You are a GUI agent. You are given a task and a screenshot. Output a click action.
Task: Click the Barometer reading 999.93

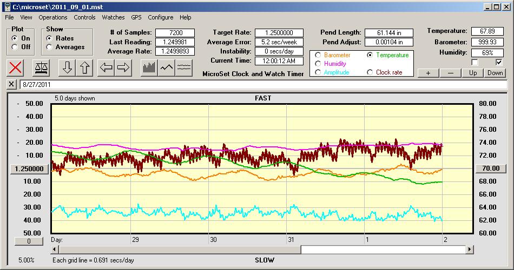tap(487, 42)
